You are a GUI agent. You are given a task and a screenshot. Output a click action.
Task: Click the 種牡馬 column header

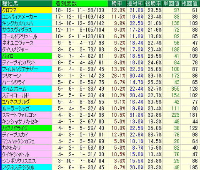pyautogui.click(x=27, y=4)
